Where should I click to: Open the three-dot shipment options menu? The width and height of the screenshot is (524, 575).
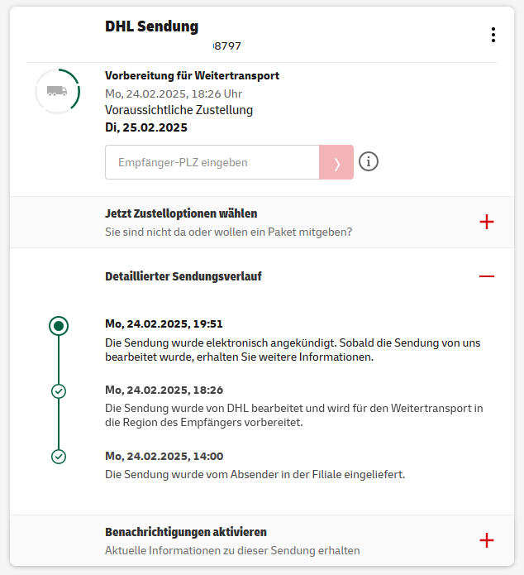(493, 35)
